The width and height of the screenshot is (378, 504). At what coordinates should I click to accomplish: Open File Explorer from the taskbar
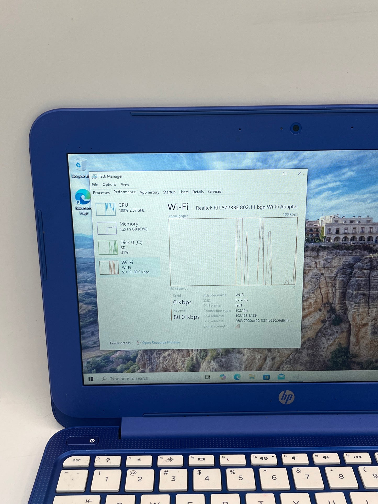click(252, 377)
